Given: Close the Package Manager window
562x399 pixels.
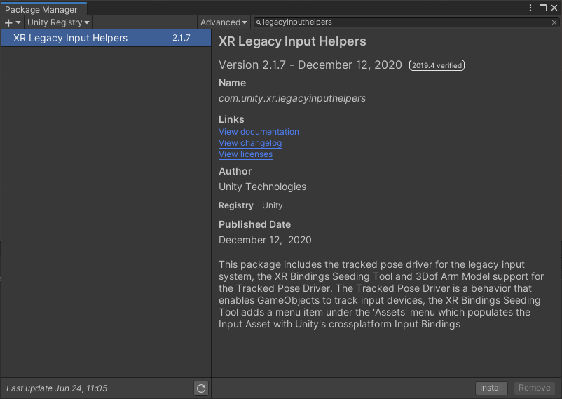Looking at the screenshot, I should [x=554, y=8].
